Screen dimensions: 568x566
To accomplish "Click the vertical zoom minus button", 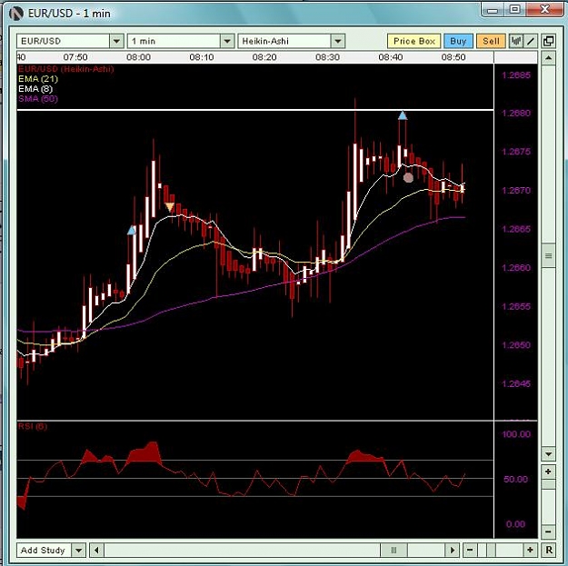I will (548, 531).
